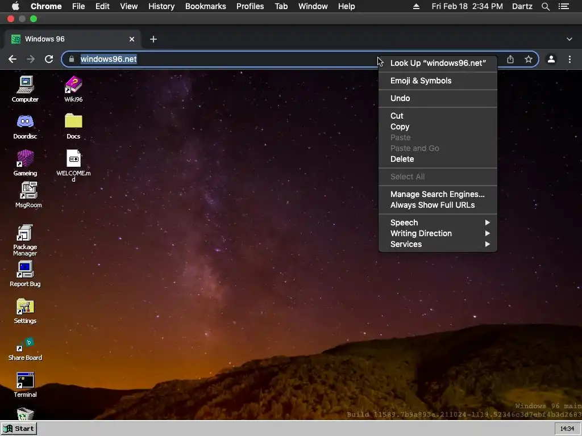Viewport: 582px width, 436px height.
Task: Open Chrome's three-dot menu
Action: coord(569,59)
